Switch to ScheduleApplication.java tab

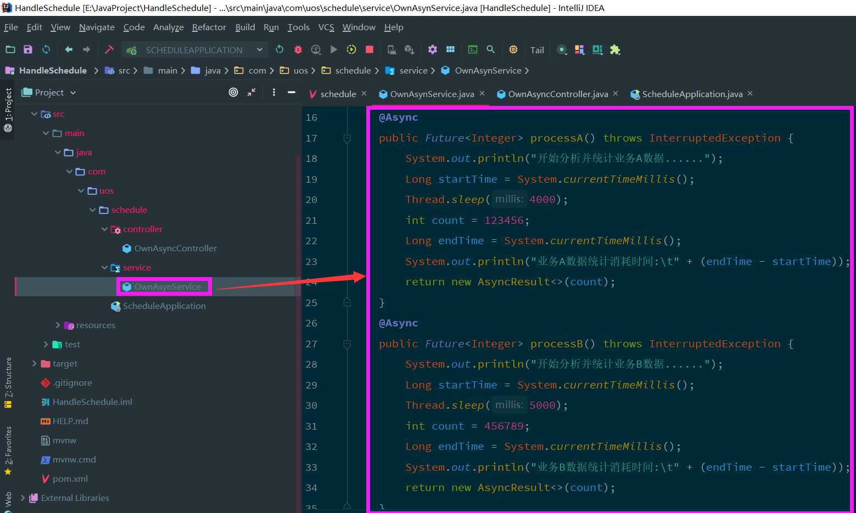[692, 94]
